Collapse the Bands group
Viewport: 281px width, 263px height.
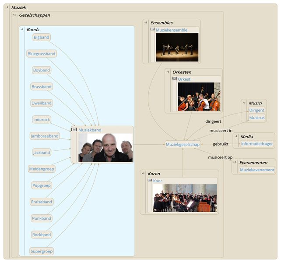click(22, 29)
